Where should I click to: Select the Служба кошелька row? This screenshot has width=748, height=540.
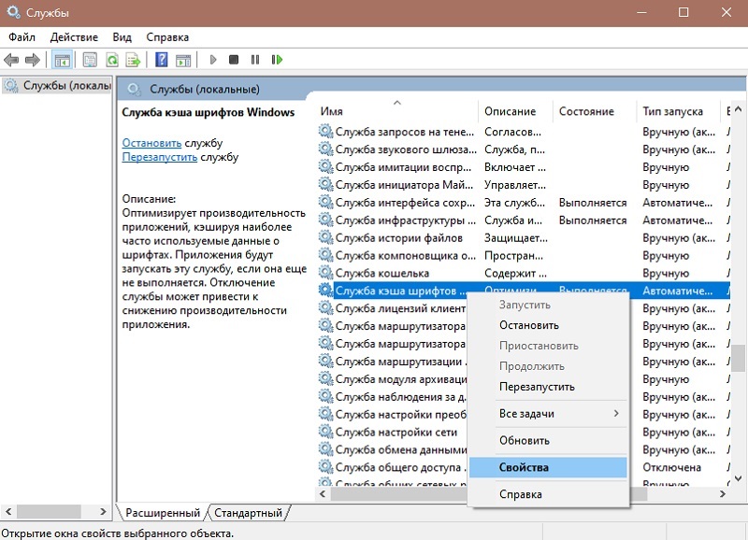[524, 273]
